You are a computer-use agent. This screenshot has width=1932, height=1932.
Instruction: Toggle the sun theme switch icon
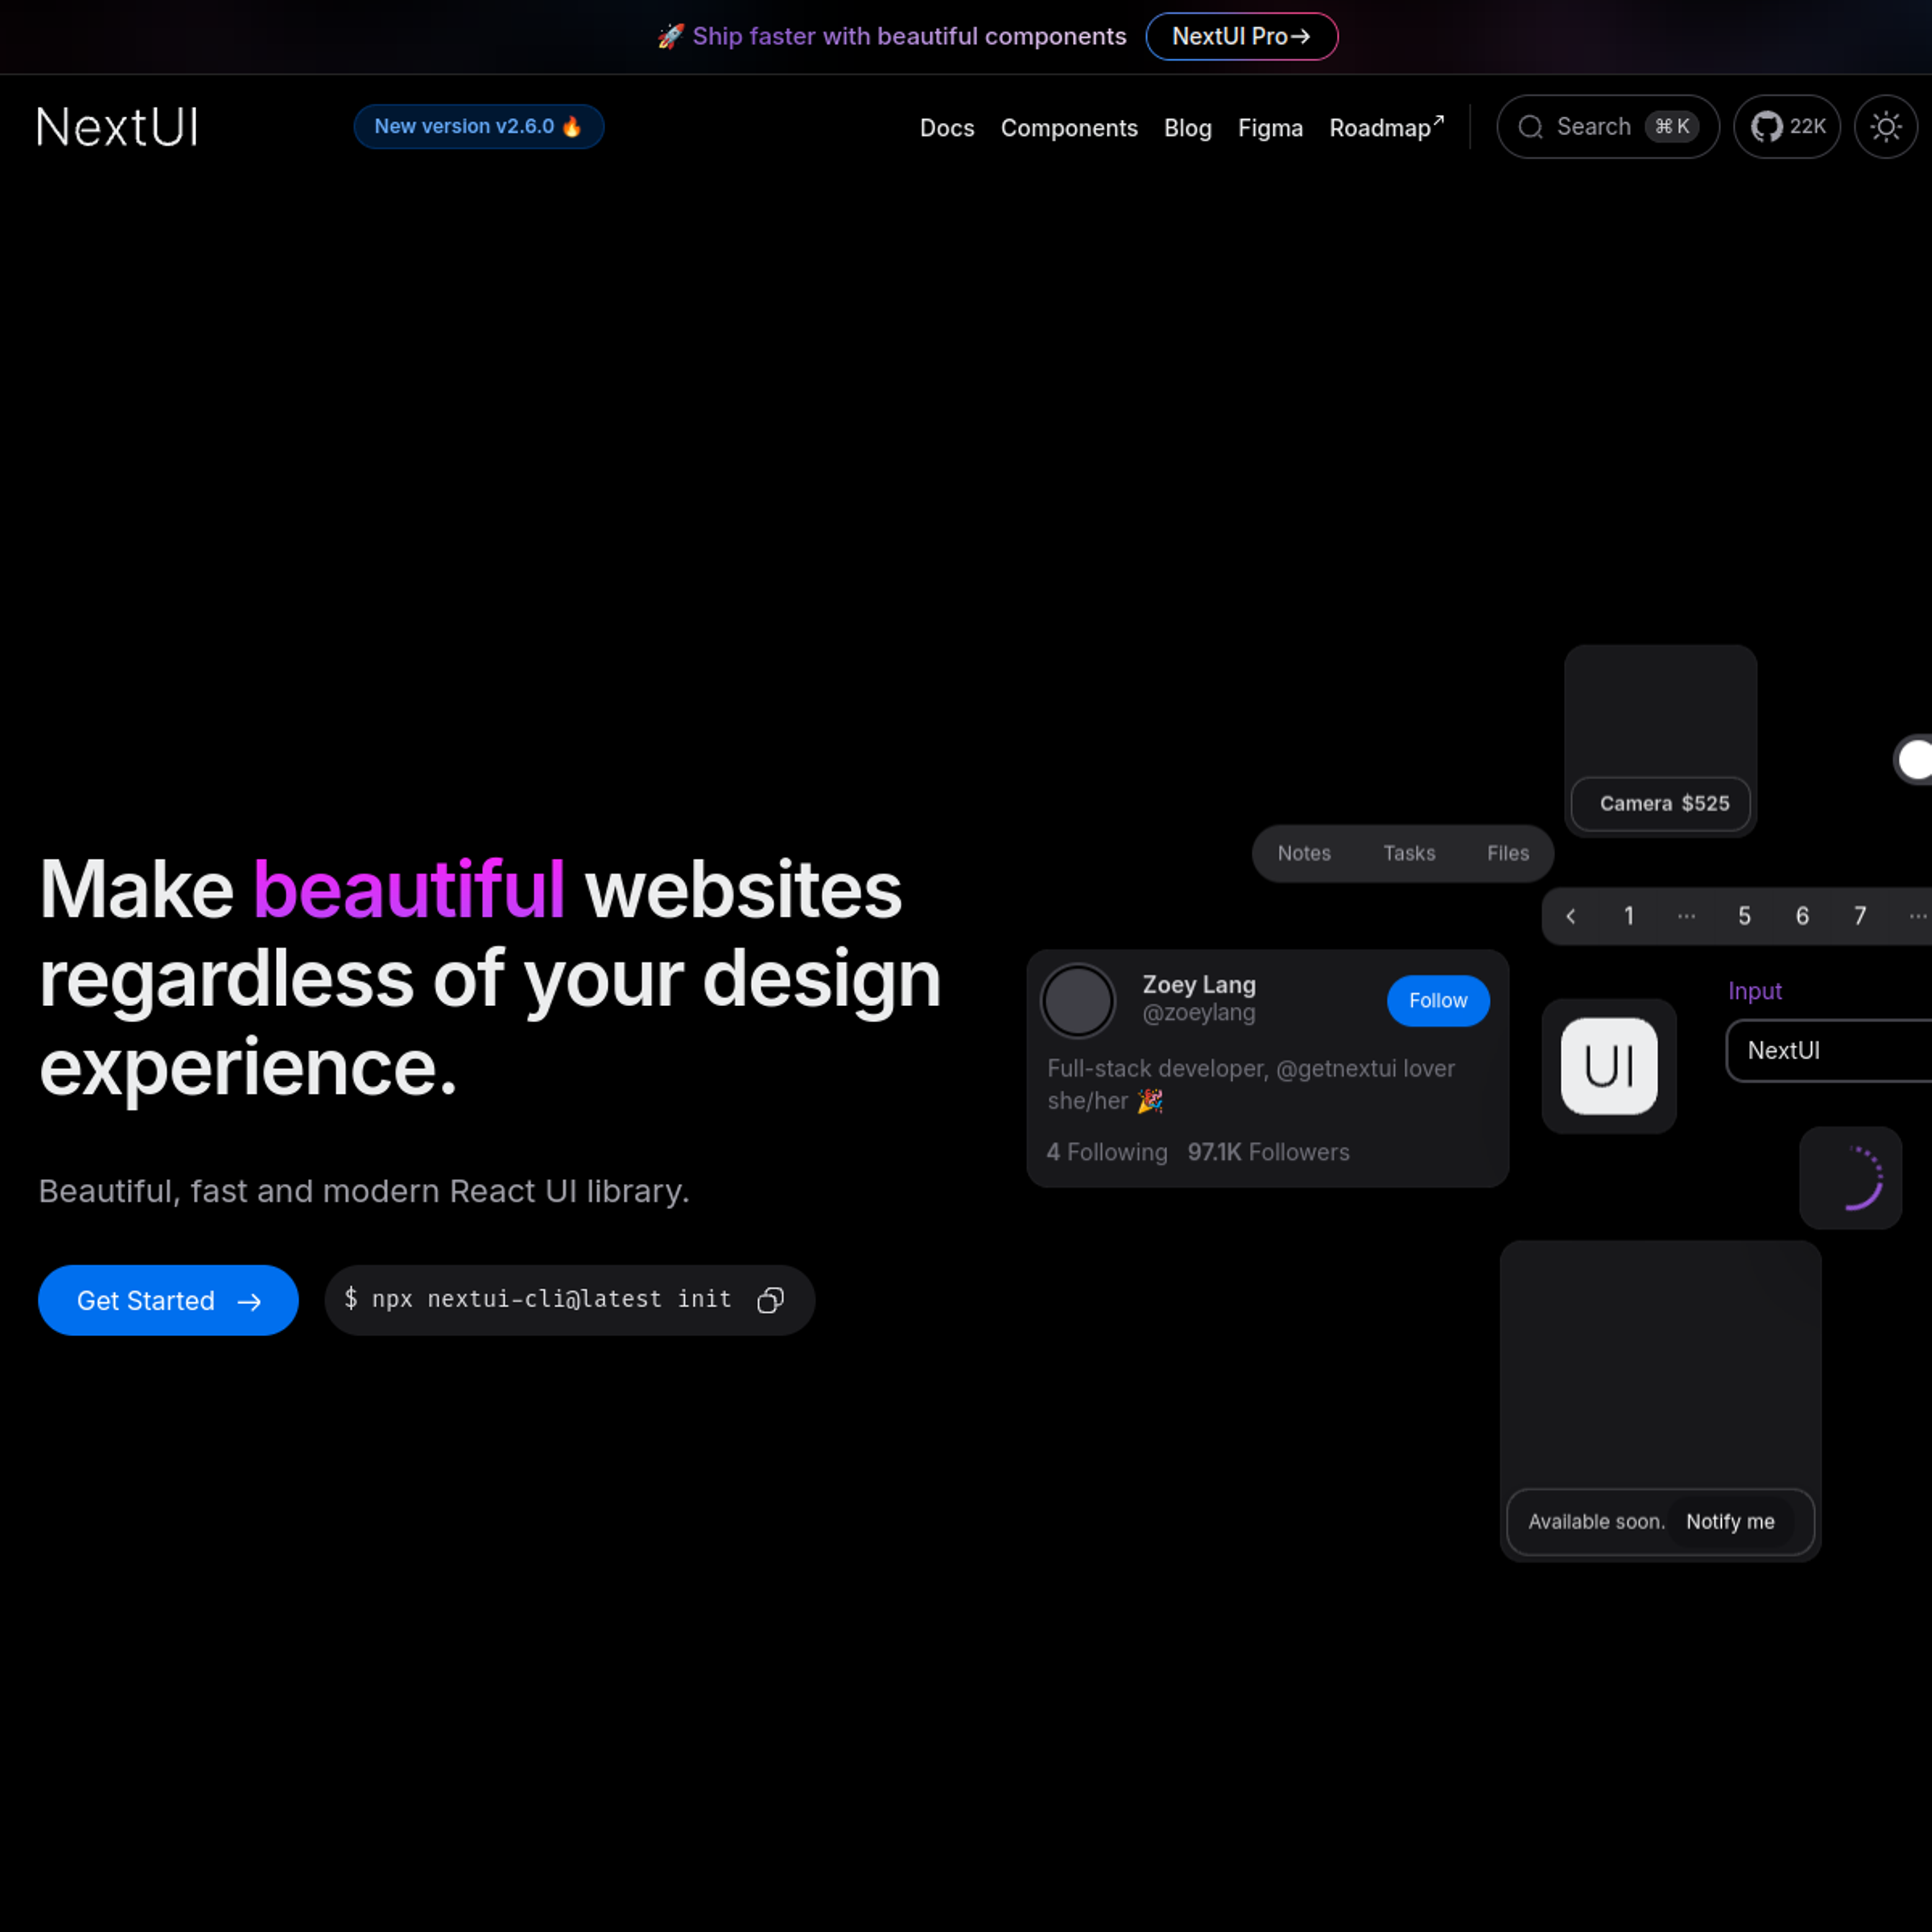(1886, 127)
